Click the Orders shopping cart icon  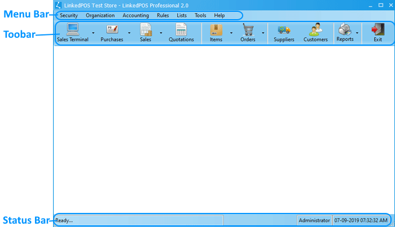[248, 29]
